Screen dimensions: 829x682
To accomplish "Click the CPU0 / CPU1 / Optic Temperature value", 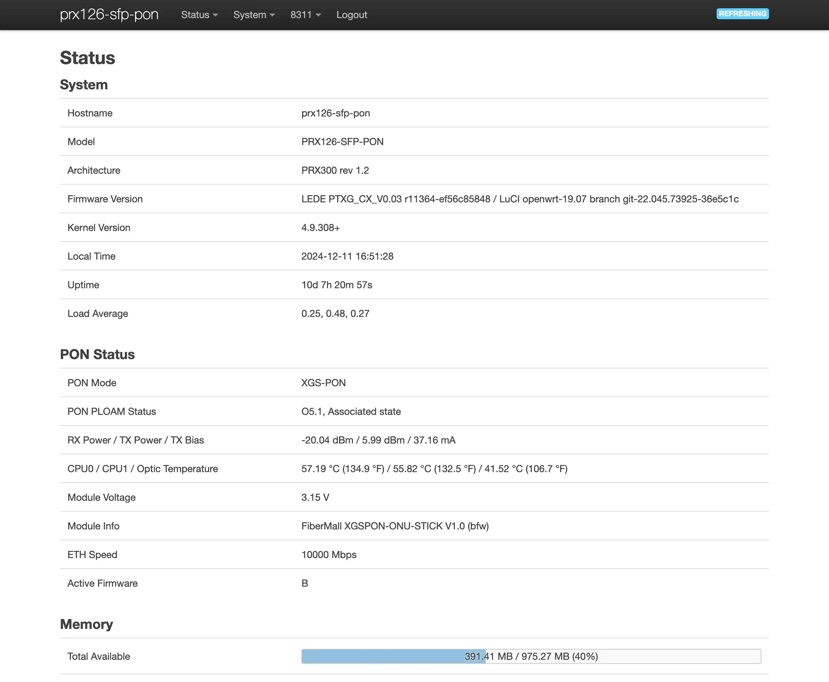I will (434, 469).
